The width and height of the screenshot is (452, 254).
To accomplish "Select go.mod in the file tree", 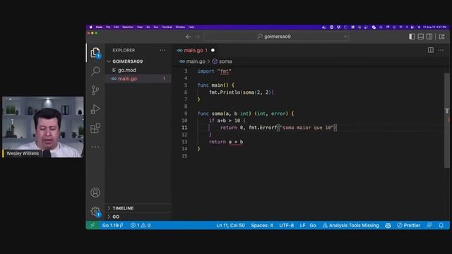I will pos(127,70).
